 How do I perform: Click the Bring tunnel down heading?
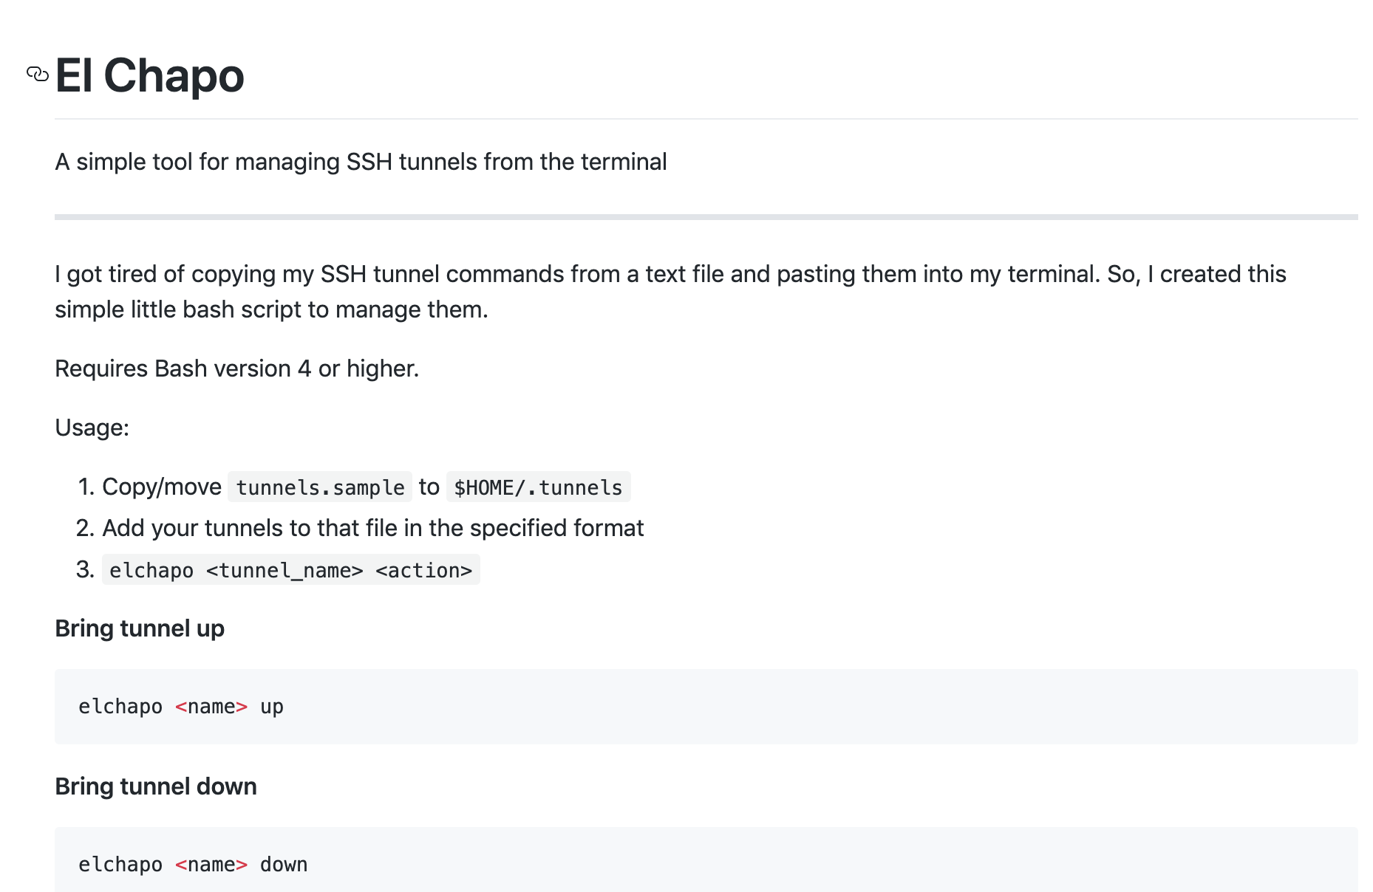pyautogui.click(x=156, y=786)
